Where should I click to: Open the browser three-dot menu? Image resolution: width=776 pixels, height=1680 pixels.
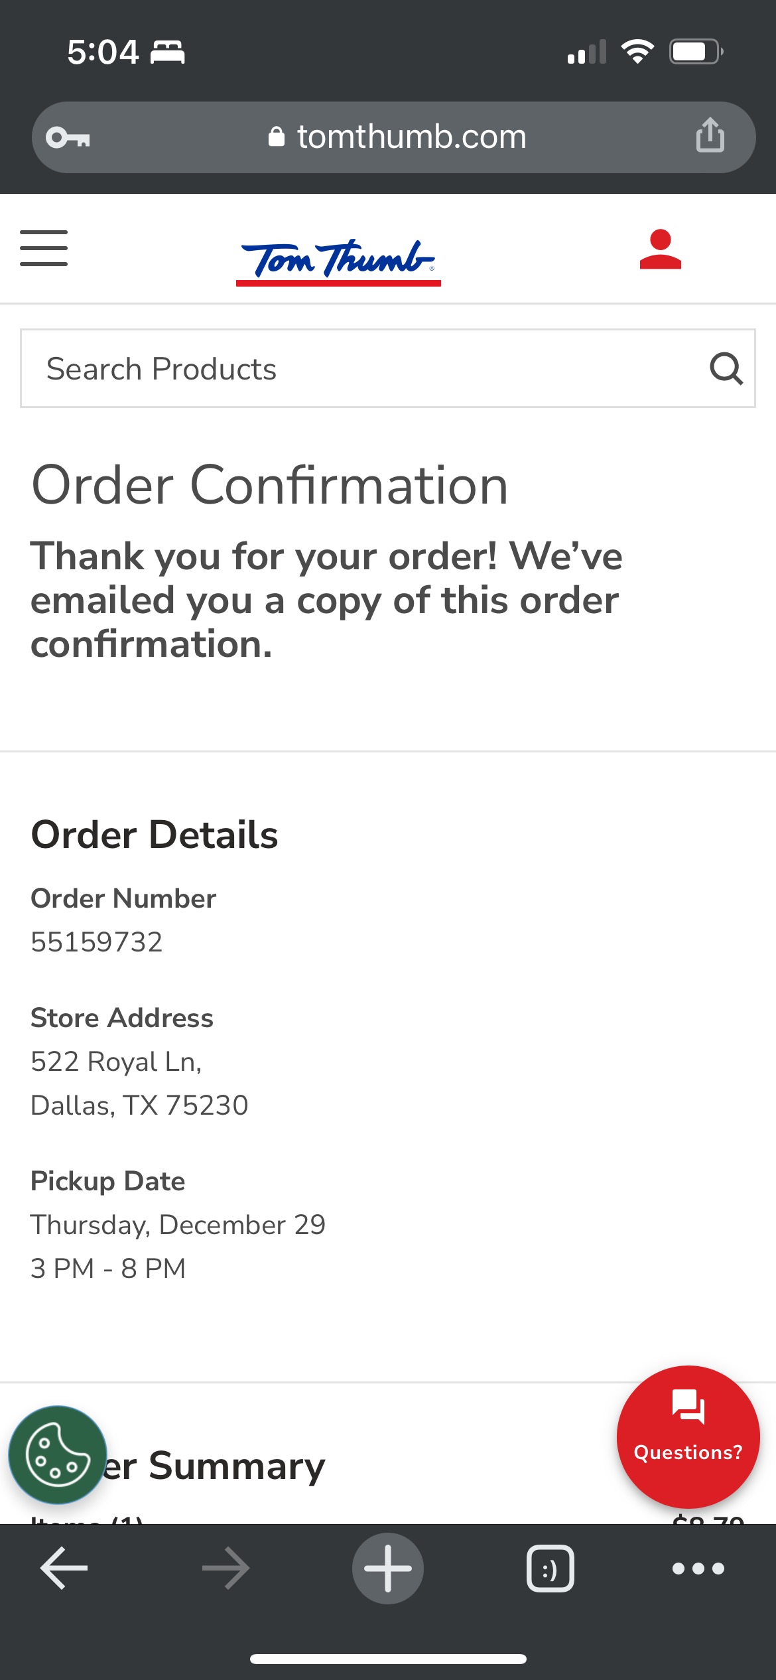point(698,1569)
